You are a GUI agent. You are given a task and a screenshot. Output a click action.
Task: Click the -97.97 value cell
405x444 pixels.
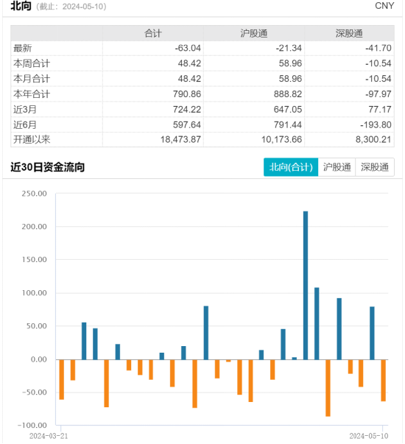pos(378,94)
